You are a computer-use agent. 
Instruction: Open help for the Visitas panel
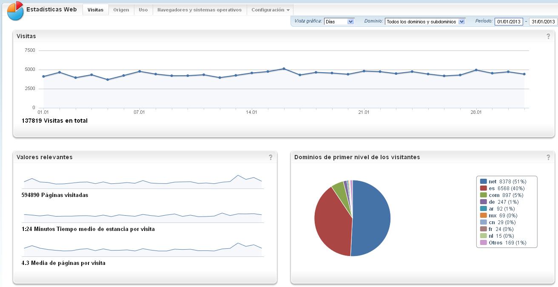pos(548,37)
